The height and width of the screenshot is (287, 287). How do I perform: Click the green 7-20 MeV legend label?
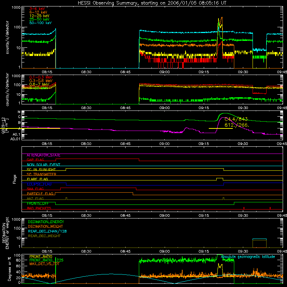39,88
